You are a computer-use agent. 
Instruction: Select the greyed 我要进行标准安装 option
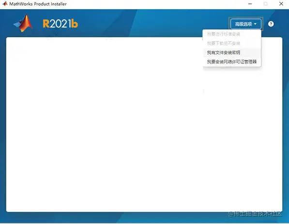click(232, 34)
